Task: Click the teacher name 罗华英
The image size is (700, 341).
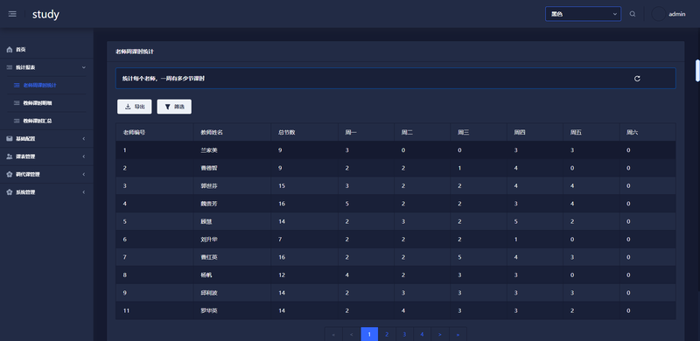Action: coord(209,311)
